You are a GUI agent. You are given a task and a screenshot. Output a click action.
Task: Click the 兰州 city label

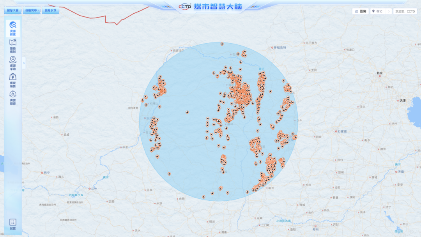pos(94,189)
